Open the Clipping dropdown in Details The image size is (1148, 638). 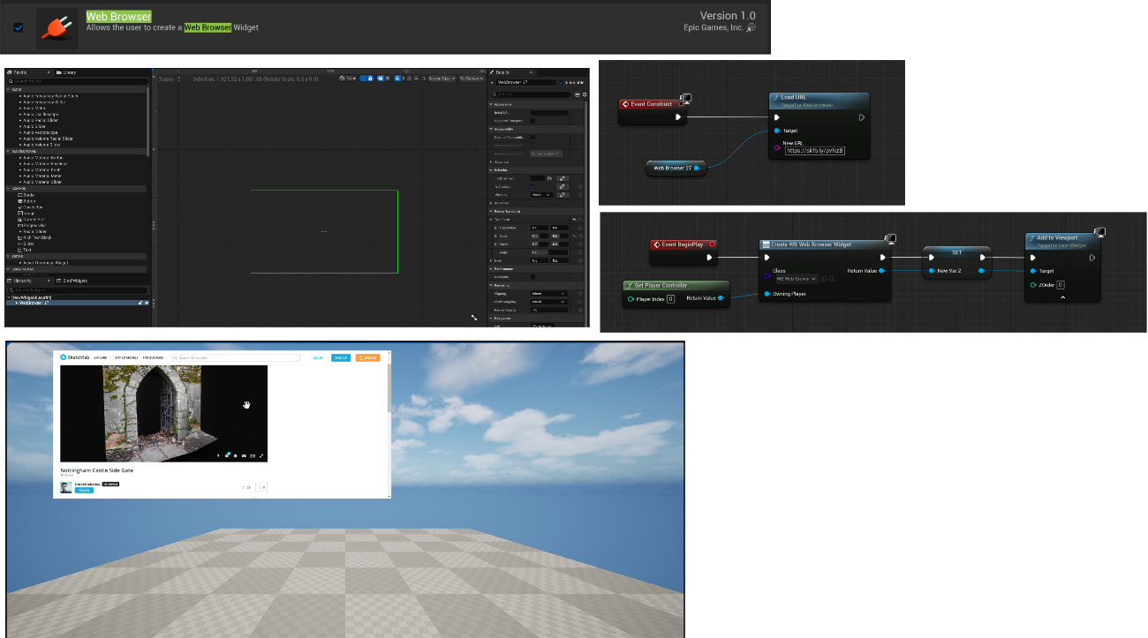tap(548, 294)
